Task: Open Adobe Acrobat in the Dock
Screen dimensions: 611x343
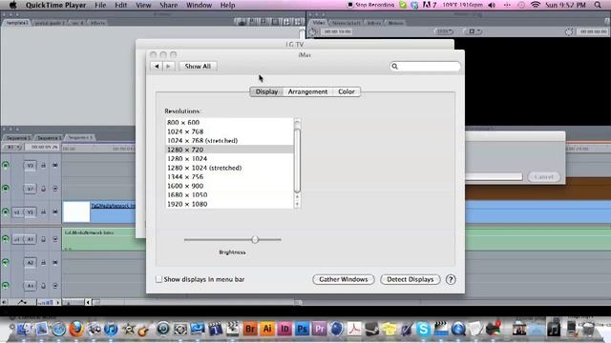Action: 354,329
